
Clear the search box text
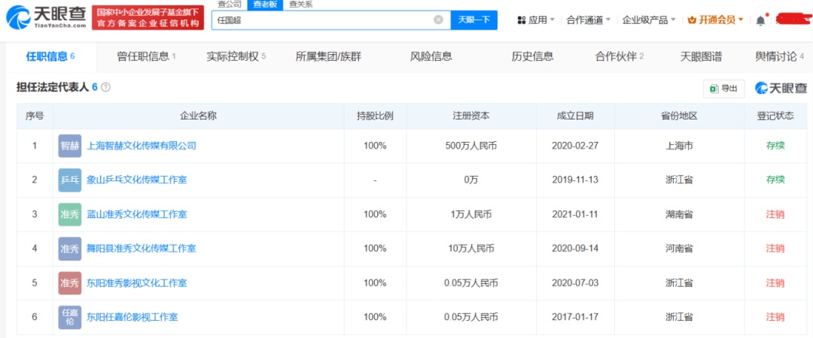[x=438, y=20]
